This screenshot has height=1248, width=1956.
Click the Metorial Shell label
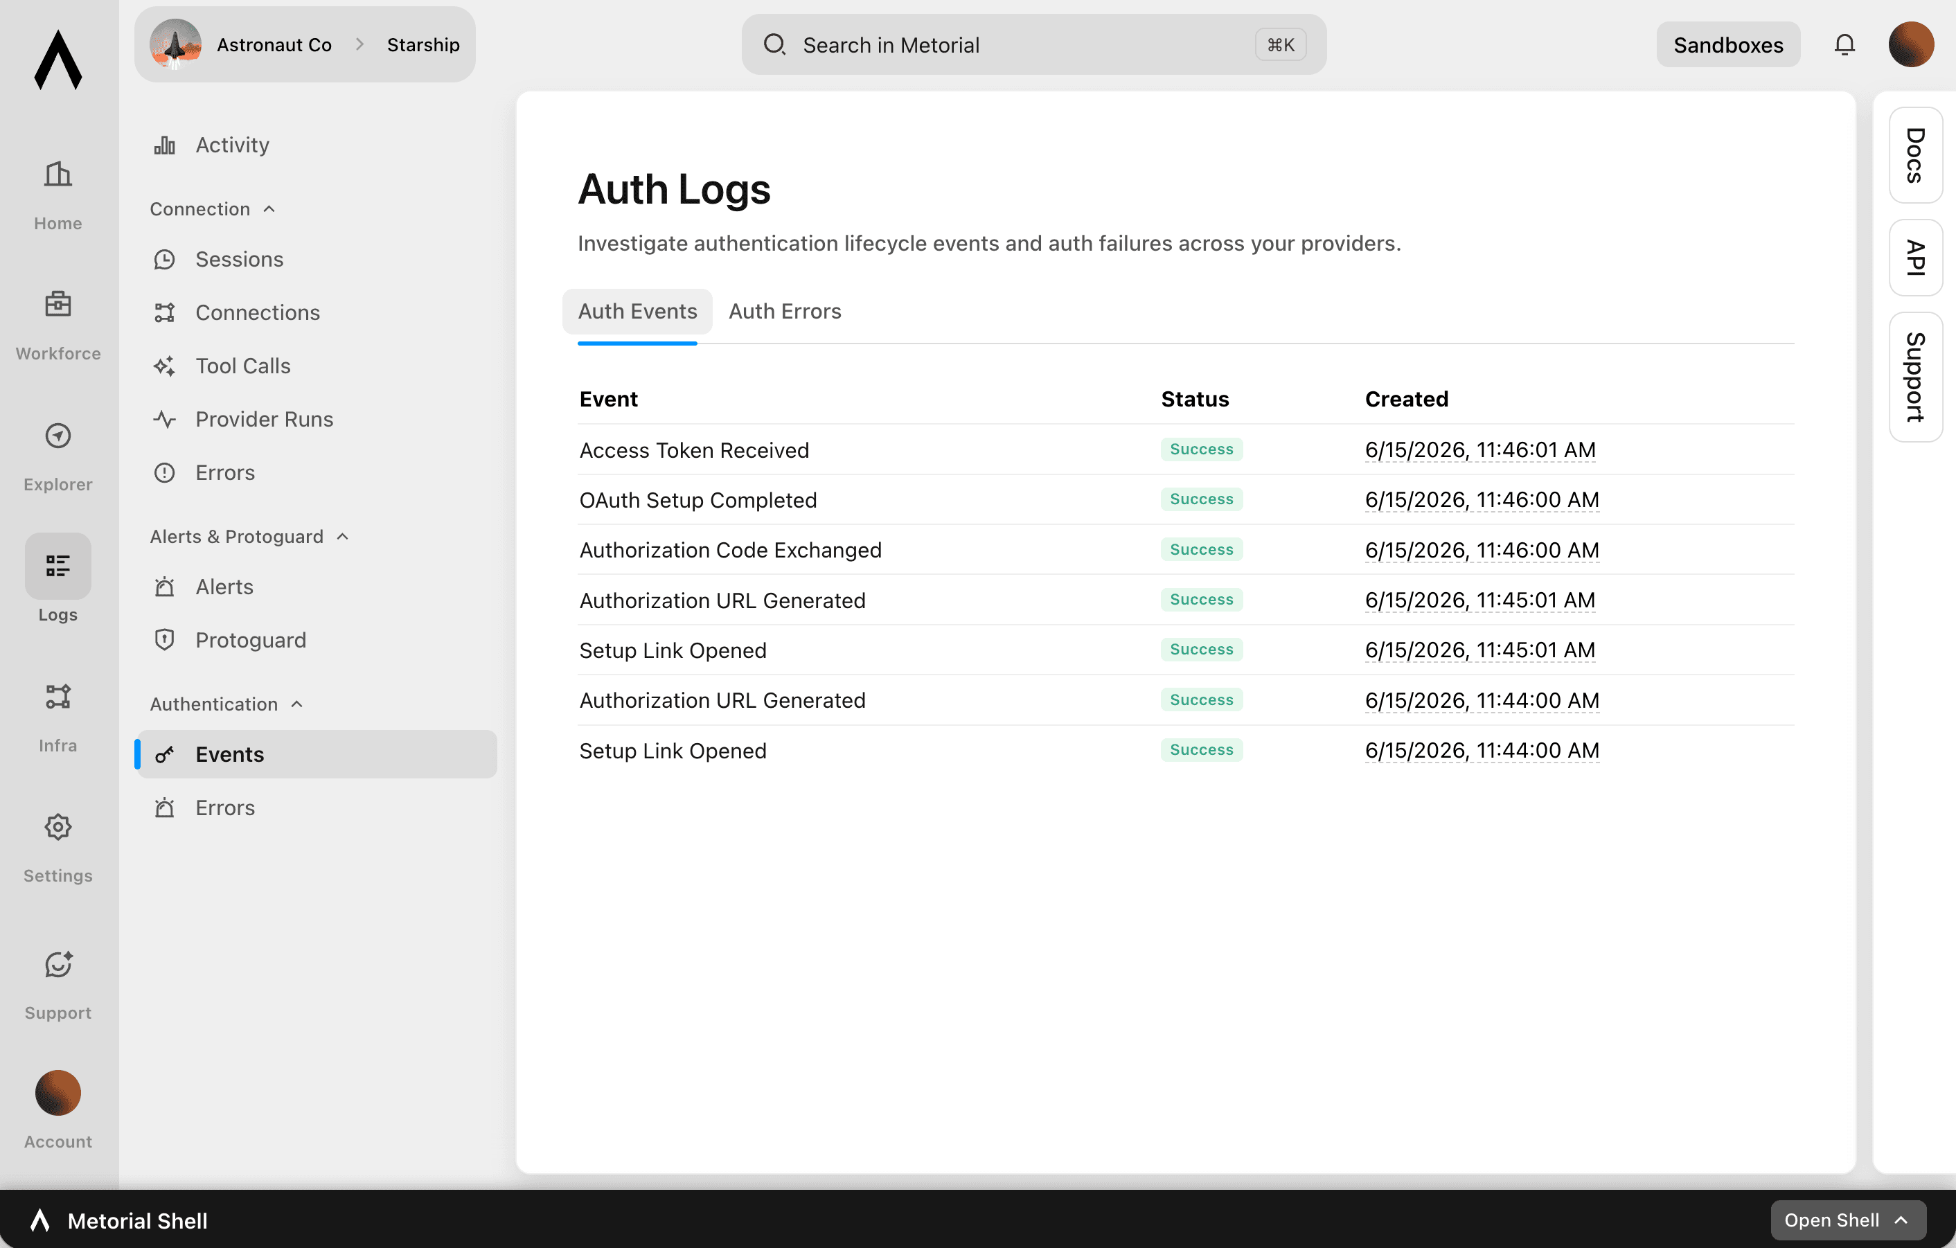[x=137, y=1220]
